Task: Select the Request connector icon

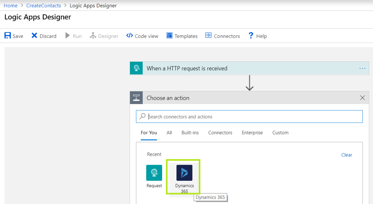Action: pyautogui.click(x=154, y=173)
